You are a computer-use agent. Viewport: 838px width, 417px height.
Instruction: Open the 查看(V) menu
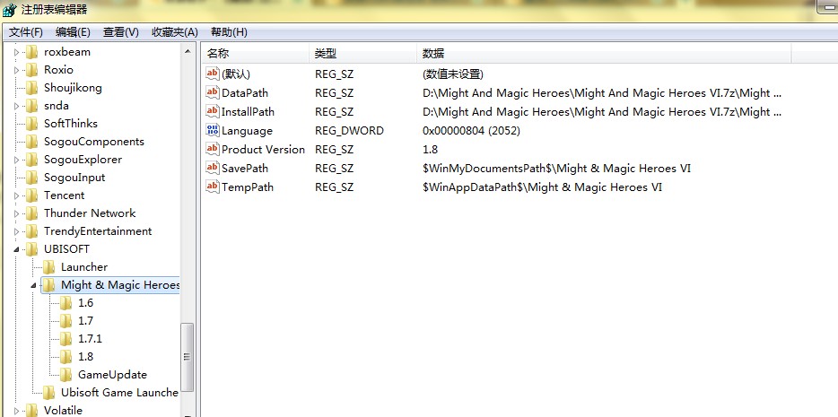(x=121, y=32)
